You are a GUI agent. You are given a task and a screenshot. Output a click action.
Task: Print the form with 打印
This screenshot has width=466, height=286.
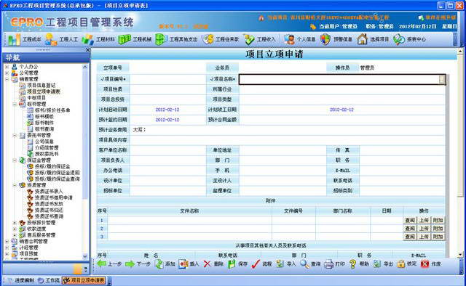[x=334, y=263]
